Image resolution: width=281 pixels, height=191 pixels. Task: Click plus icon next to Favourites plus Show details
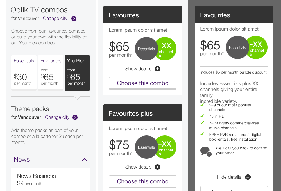coord(158,167)
